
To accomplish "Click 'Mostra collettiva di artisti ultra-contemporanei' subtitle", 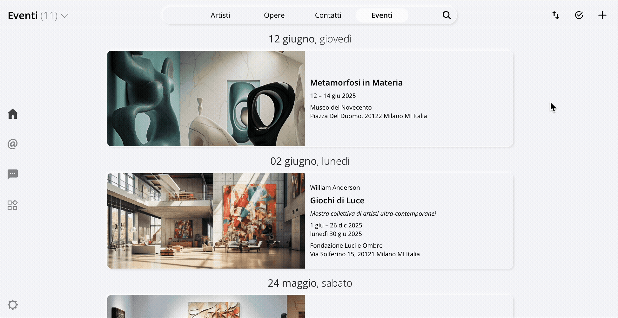I will 373,213.
